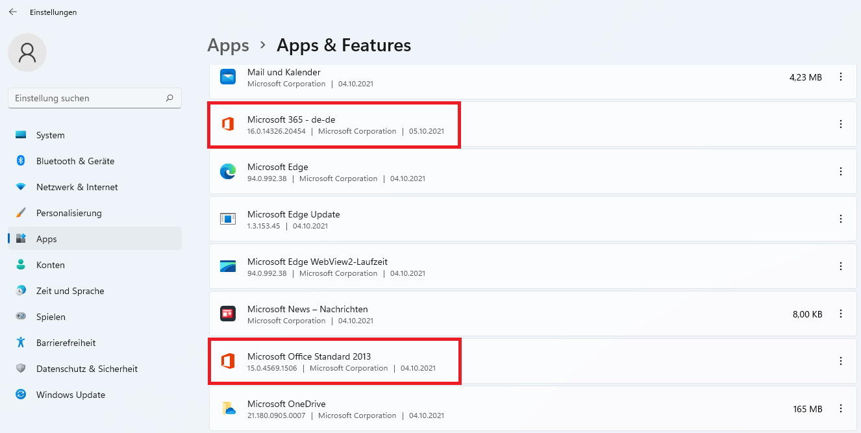The height and width of the screenshot is (433, 861).
Task: Click the search magnifier icon
Action: click(x=169, y=98)
